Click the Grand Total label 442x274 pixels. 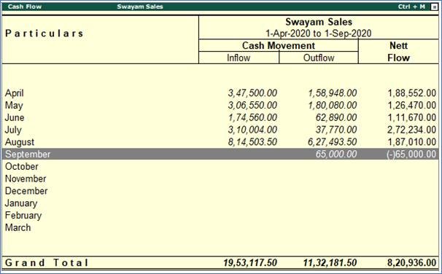click(47, 263)
